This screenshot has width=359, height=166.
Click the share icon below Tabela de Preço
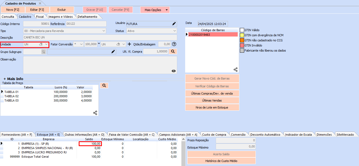click(95, 113)
